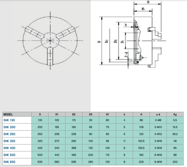
Task: Select D2 value 115 for SHK 130
Action: pyautogui.click(x=74, y=120)
